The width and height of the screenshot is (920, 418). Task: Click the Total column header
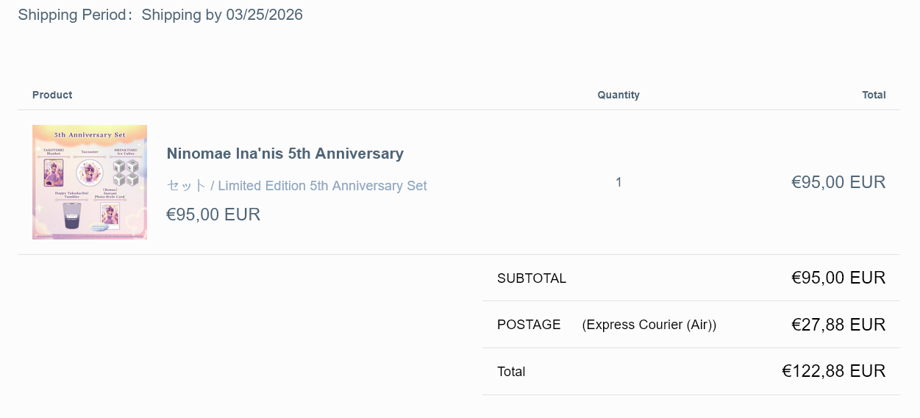874,95
